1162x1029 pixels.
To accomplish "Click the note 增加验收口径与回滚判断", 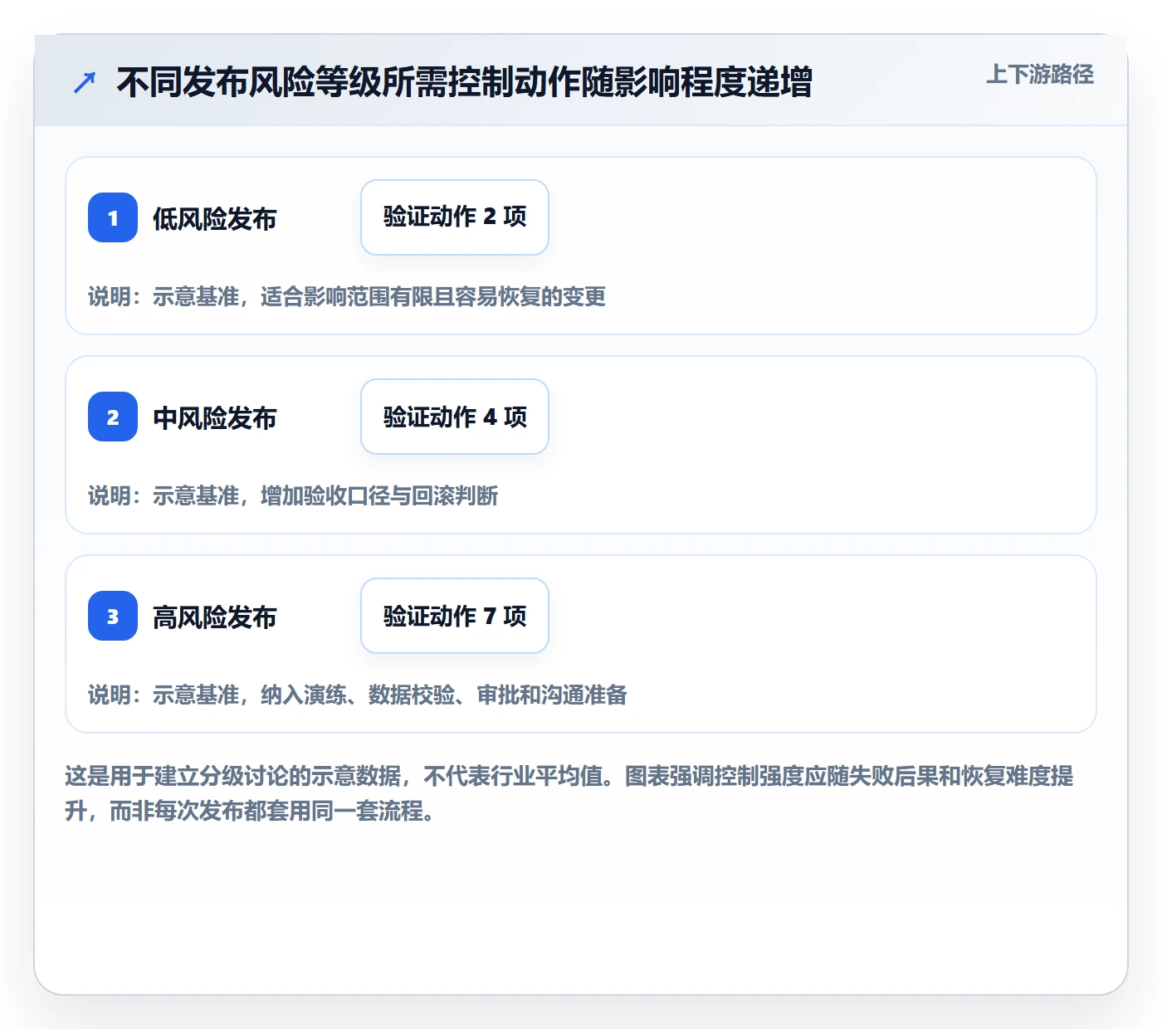I will tap(379, 496).
